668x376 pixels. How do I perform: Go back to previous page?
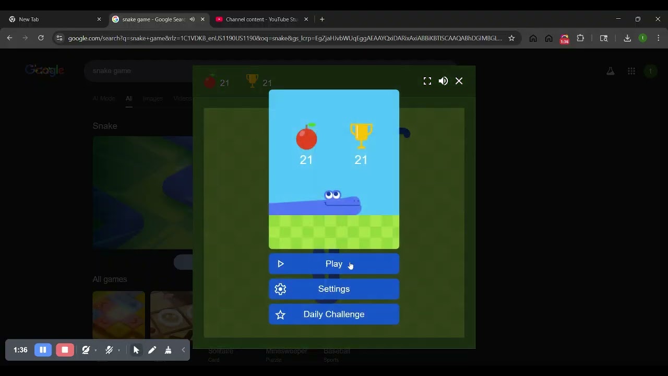[9, 38]
